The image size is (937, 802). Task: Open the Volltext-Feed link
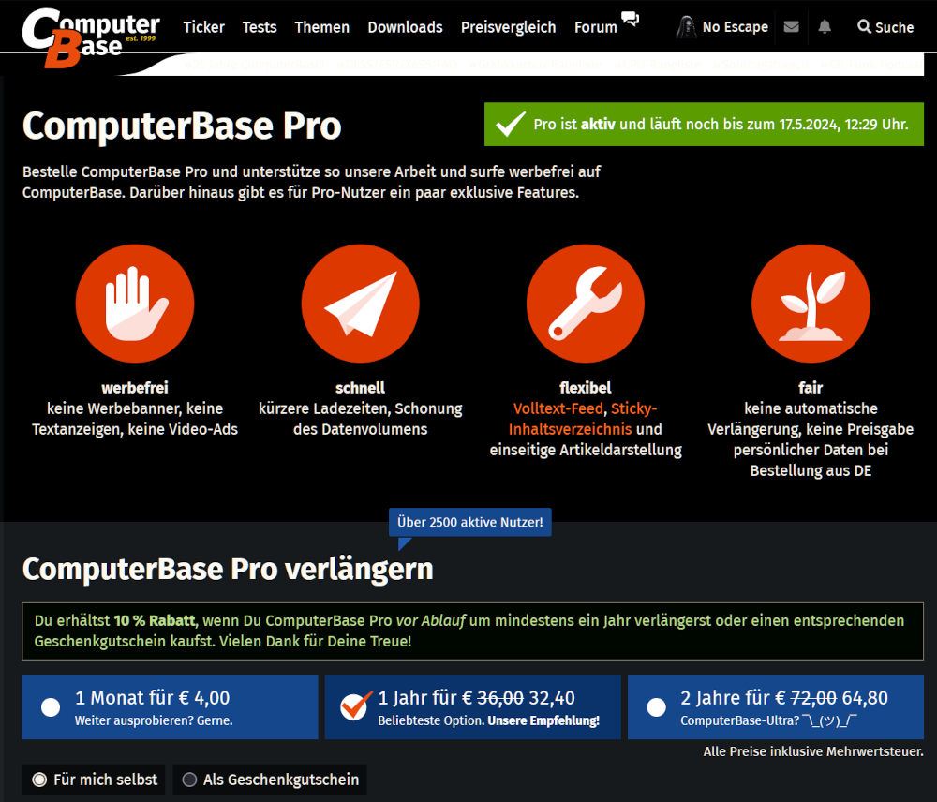click(558, 408)
